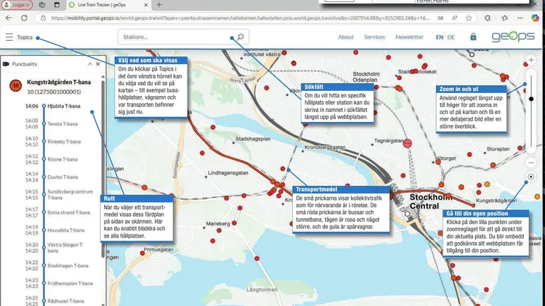Click the Logga in button
The height and width of the screenshot is (306, 545).
(x=22, y=4)
